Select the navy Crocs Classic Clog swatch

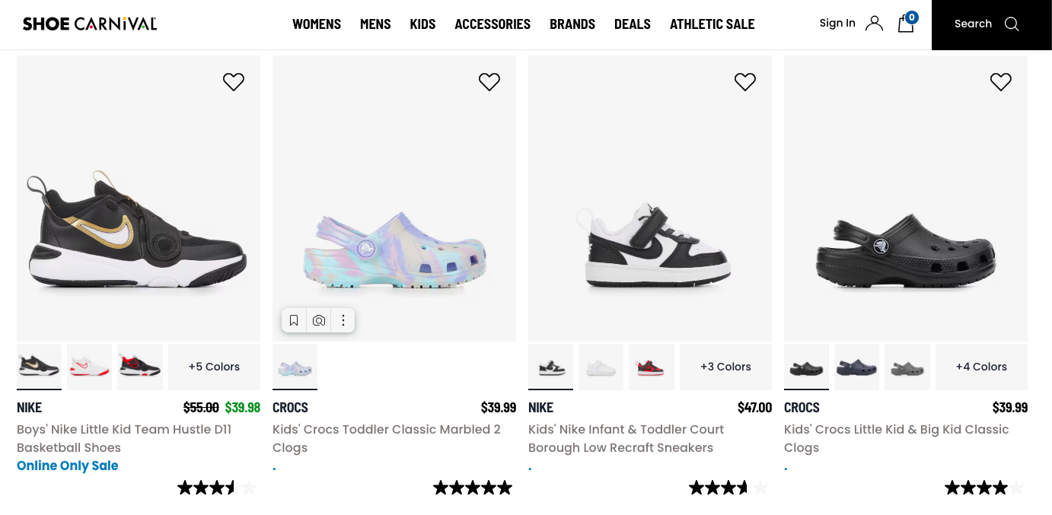click(x=856, y=367)
